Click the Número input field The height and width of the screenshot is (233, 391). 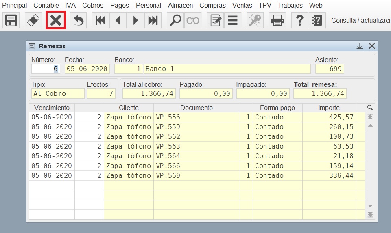tap(45, 69)
